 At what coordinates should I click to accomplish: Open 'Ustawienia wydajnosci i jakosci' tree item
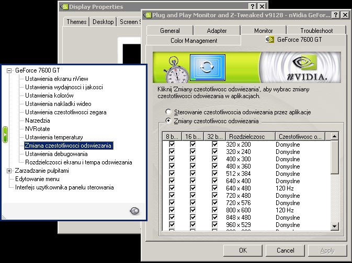tap(64, 87)
